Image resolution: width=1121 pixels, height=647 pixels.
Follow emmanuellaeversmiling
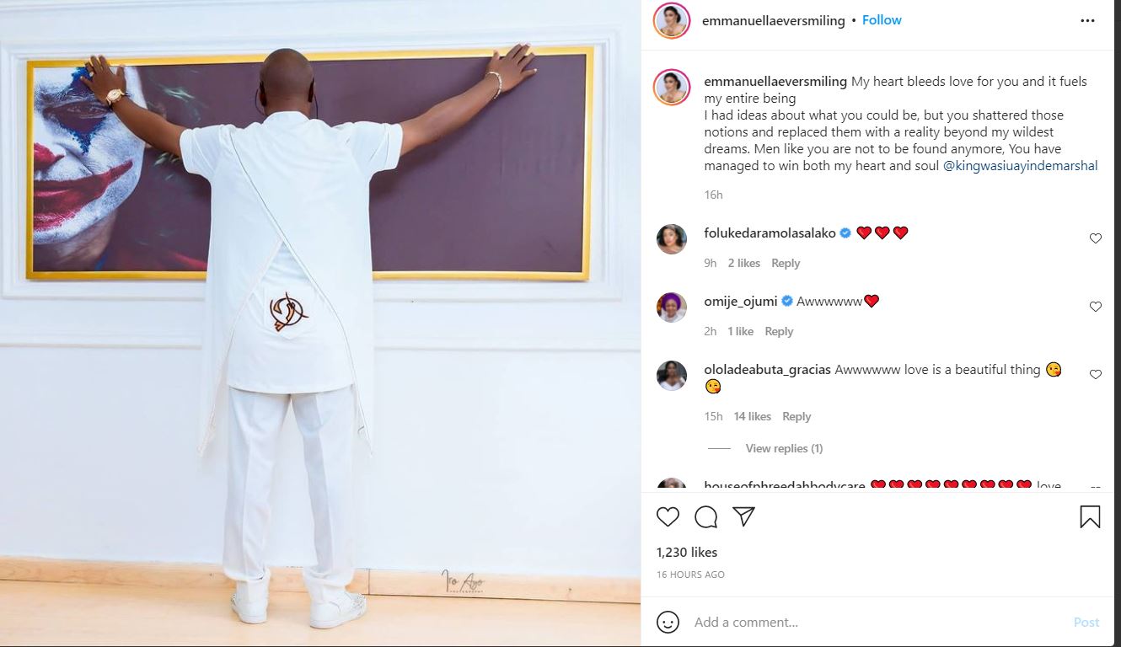pos(882,20)
